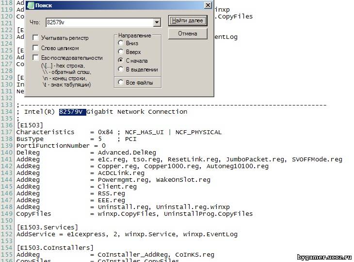Click RSS.reg on line 146
The height and width of the screenshot is (262, 354).
pyautogui.click(x=112, y=193)
